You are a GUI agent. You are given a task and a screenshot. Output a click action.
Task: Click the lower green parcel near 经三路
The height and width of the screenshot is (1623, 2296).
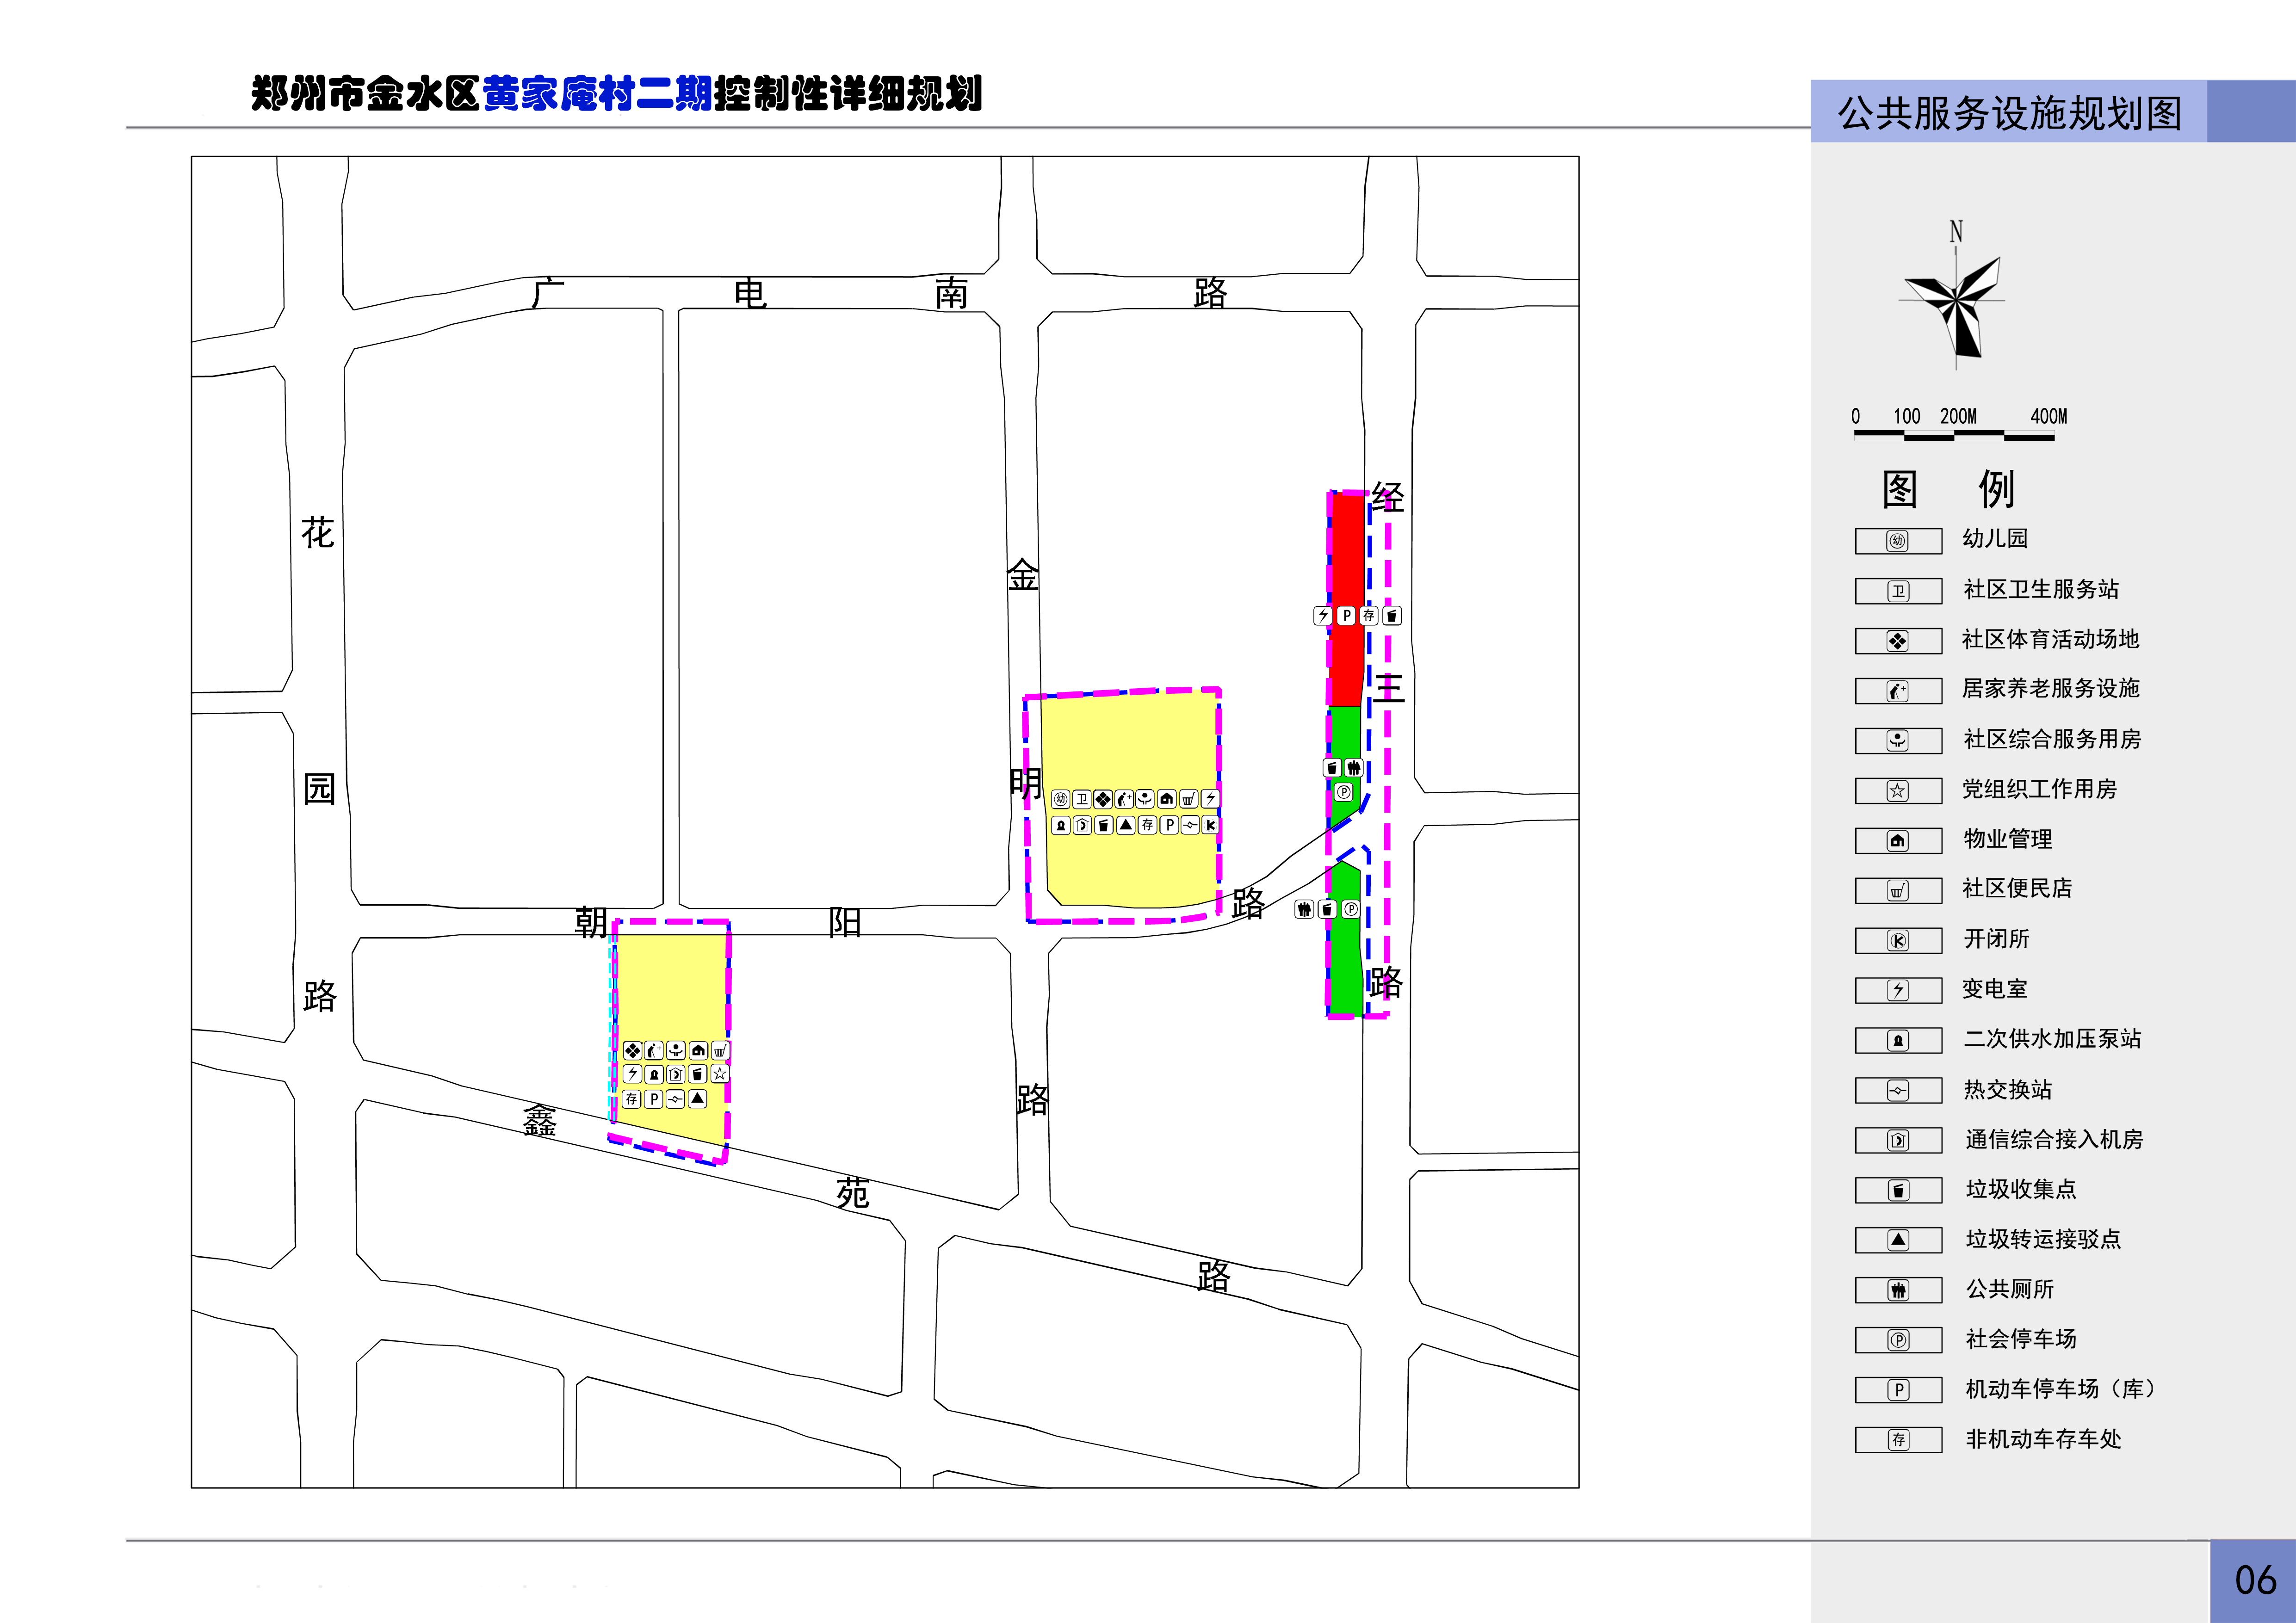1346,938
